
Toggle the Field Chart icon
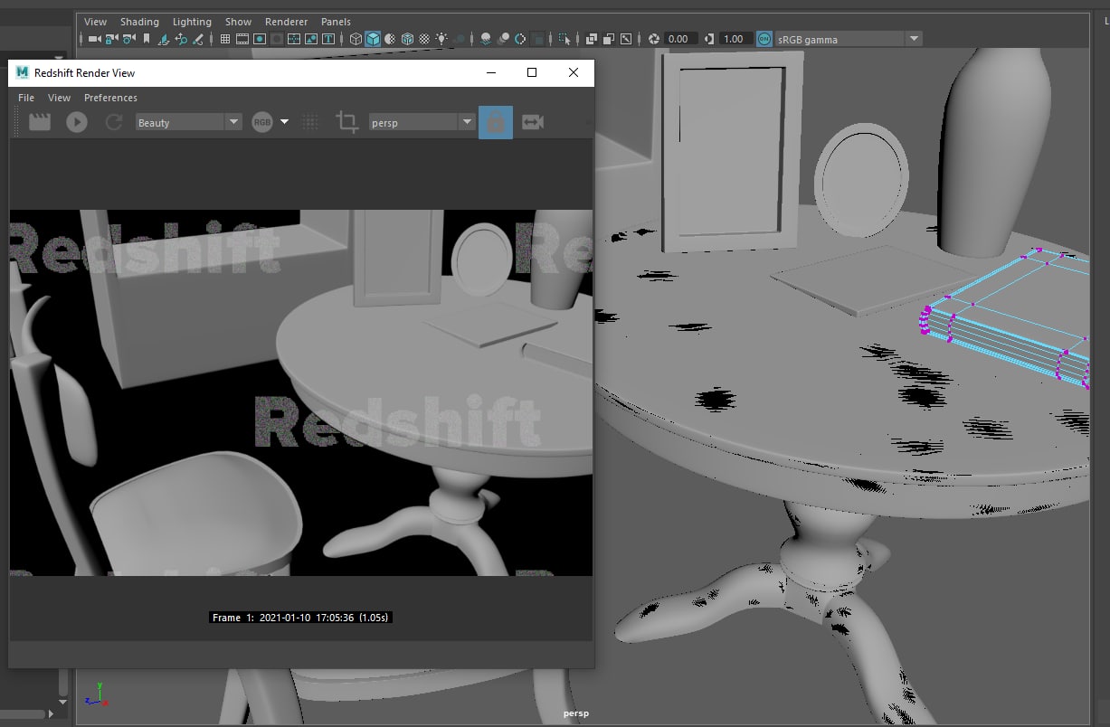tap(294, 39)
